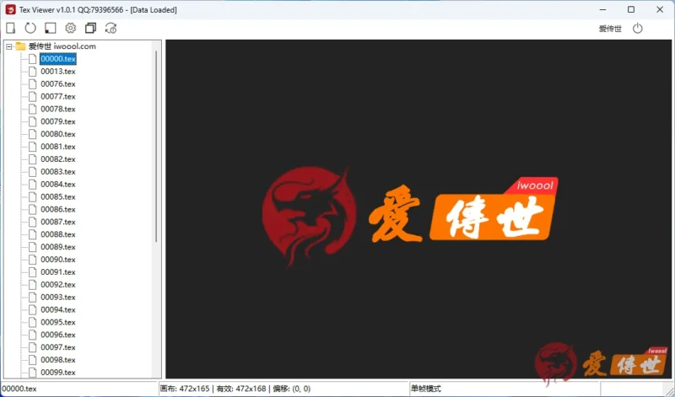
Task: Select file 00084.tex
Action: point(58,184)
